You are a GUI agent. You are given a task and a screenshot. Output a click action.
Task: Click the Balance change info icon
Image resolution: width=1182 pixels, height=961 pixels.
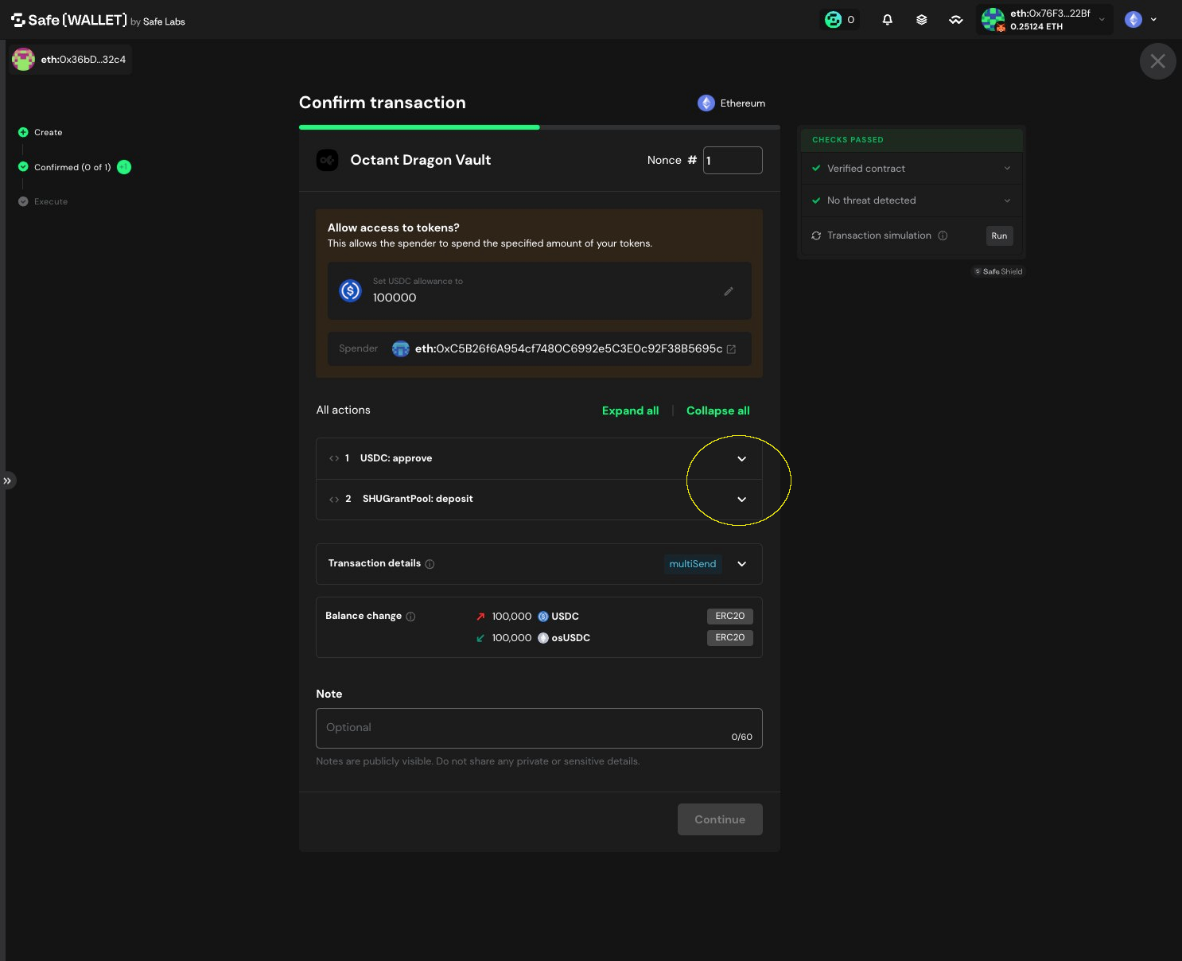click(x=410, y=617)
